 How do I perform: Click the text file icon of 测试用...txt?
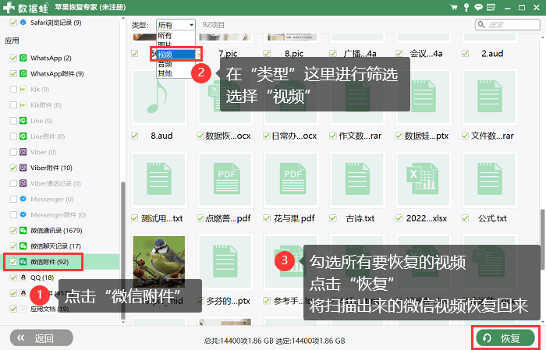click(159, 179)
